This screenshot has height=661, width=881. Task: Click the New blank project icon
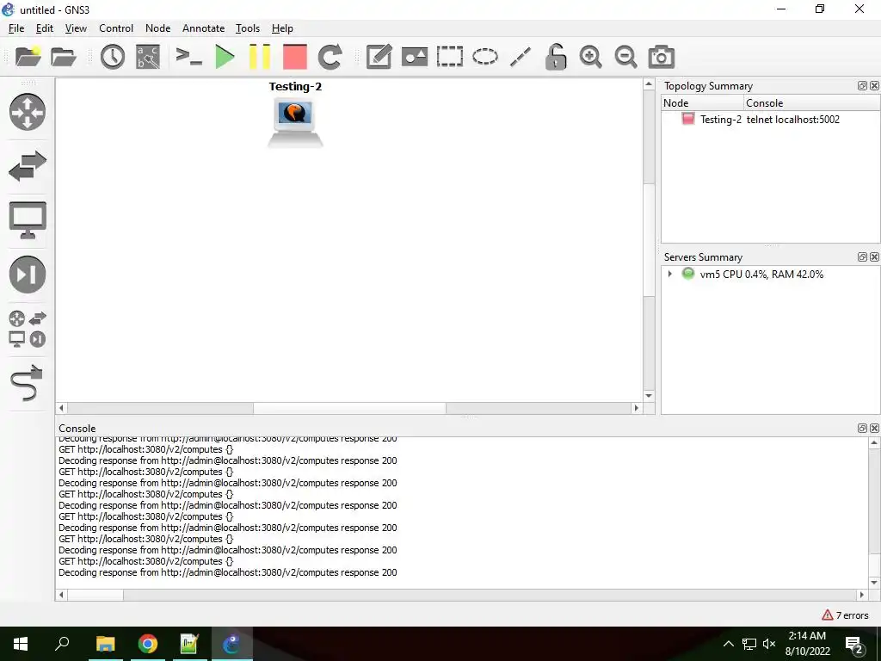click(28, 57)
